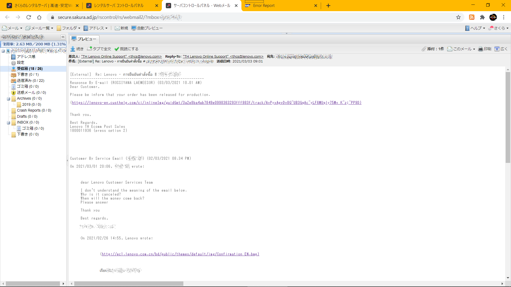
Task: Click 続き to load more of message
Action: (77, 49)
